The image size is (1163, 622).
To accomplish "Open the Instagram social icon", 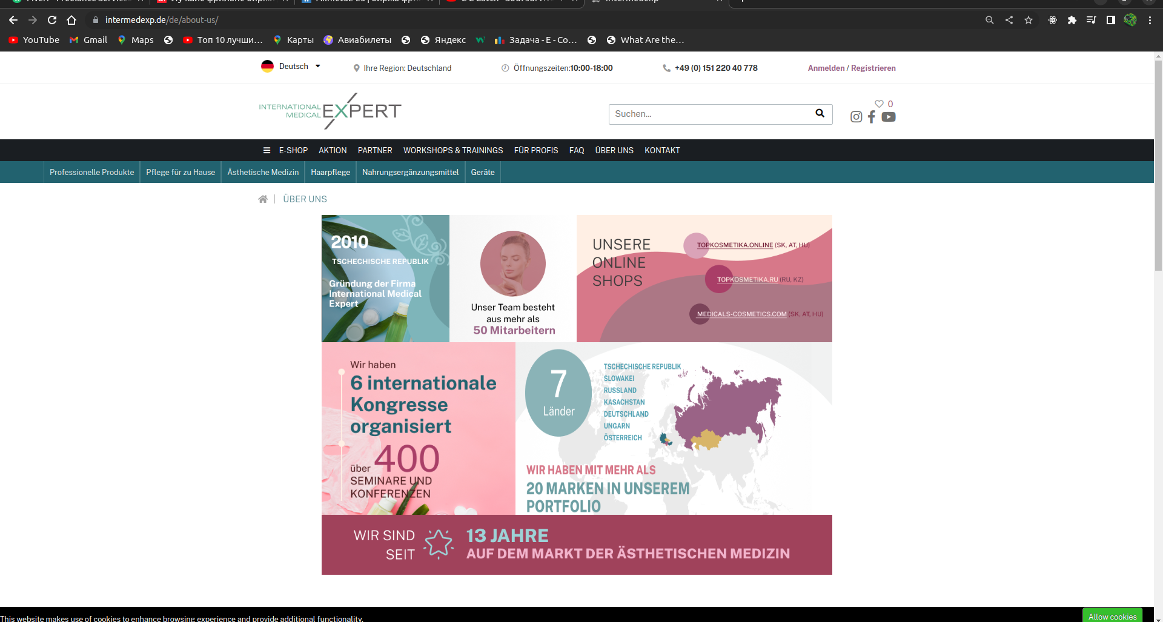I will (x=856, y=117).
